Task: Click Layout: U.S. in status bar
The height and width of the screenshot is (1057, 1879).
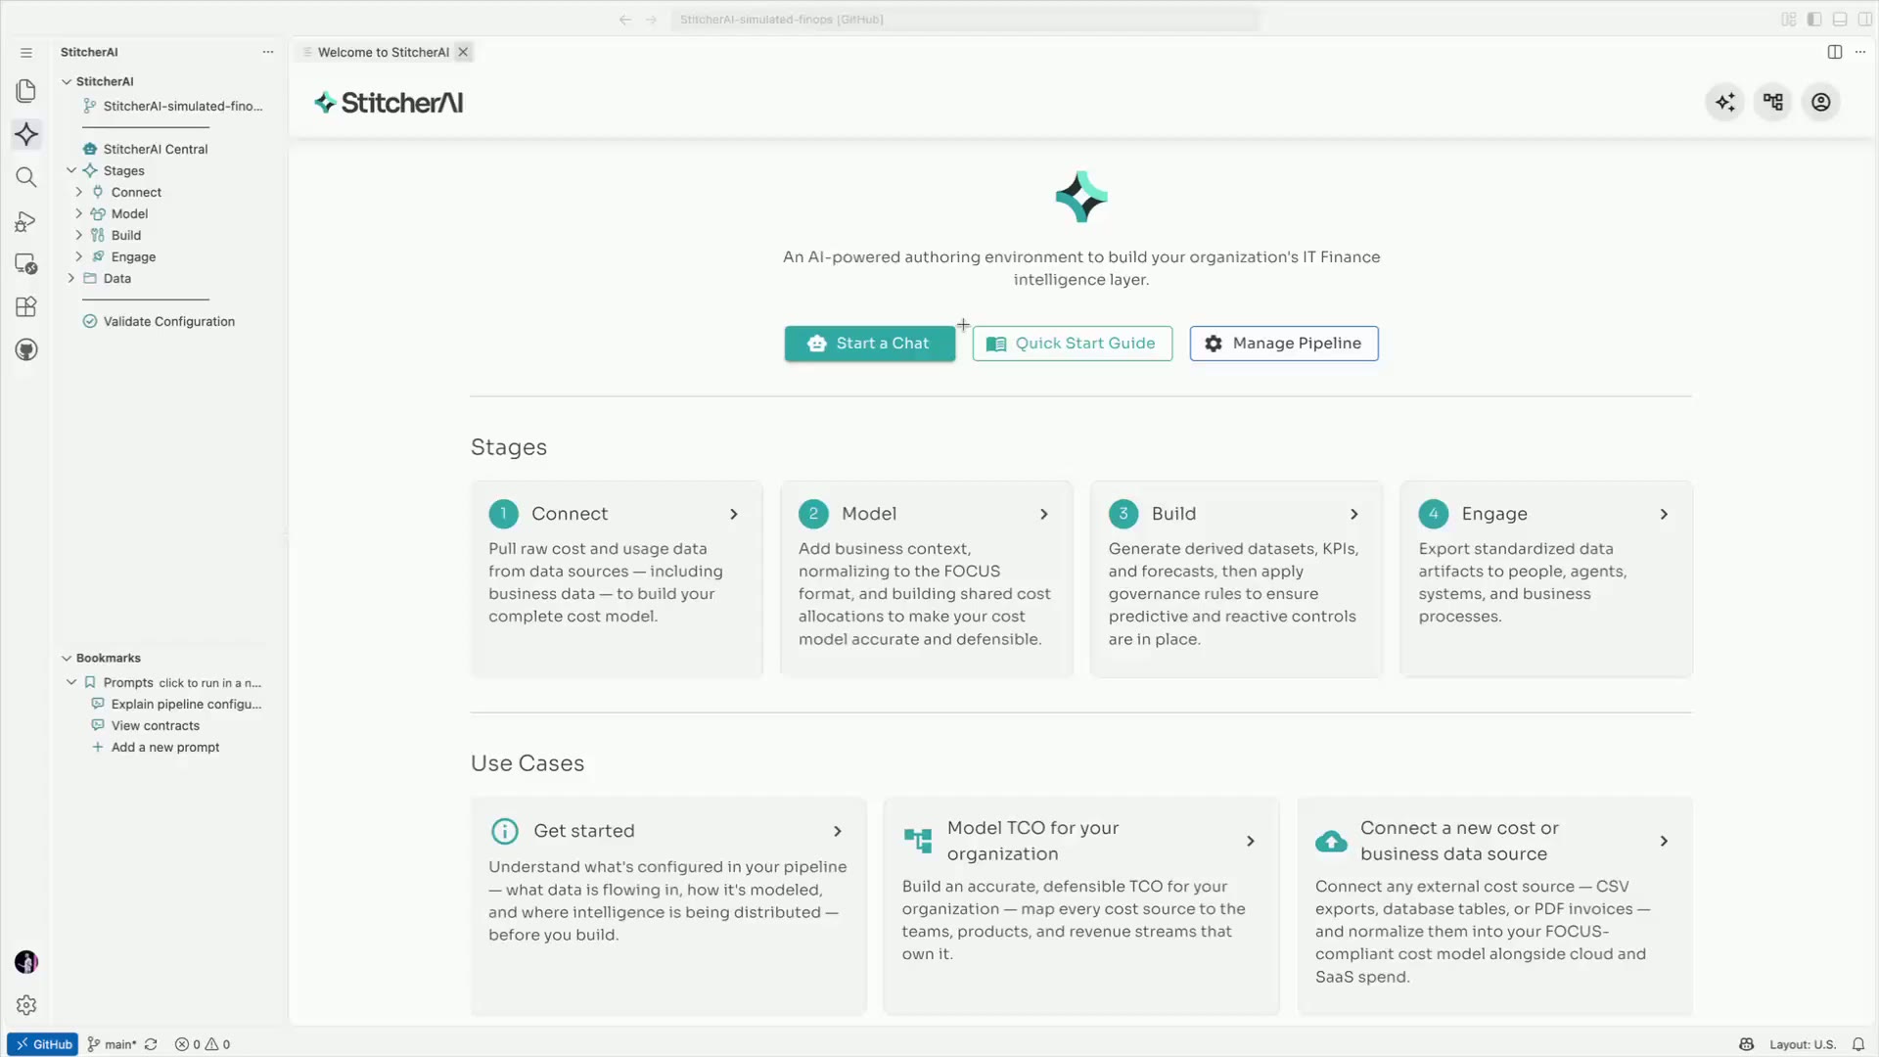Action: pos(1803,1044)
